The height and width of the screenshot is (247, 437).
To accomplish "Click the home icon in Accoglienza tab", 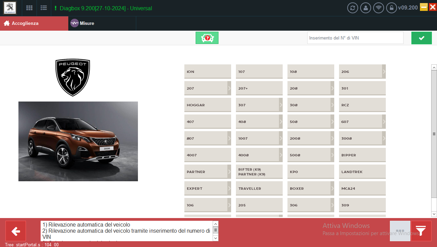I will point(6,23).
